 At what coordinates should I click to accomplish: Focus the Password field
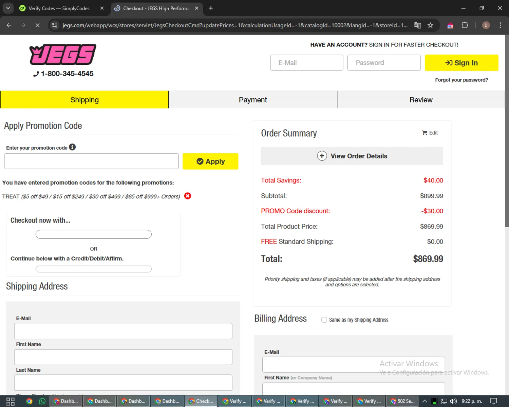coord(384,63)
